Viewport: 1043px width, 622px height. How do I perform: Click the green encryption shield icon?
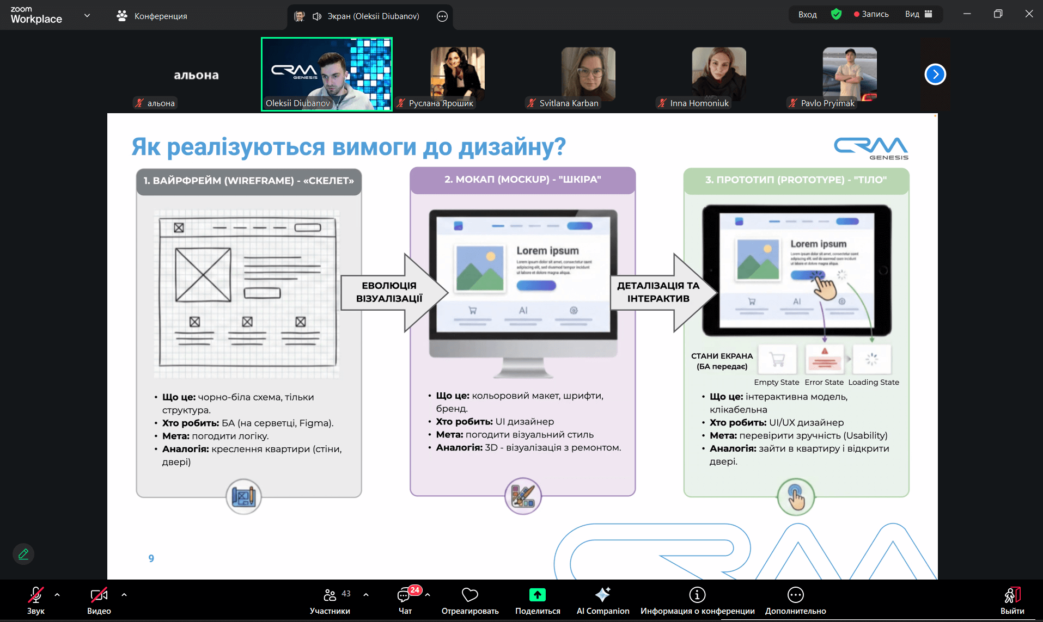coord(836,15)
